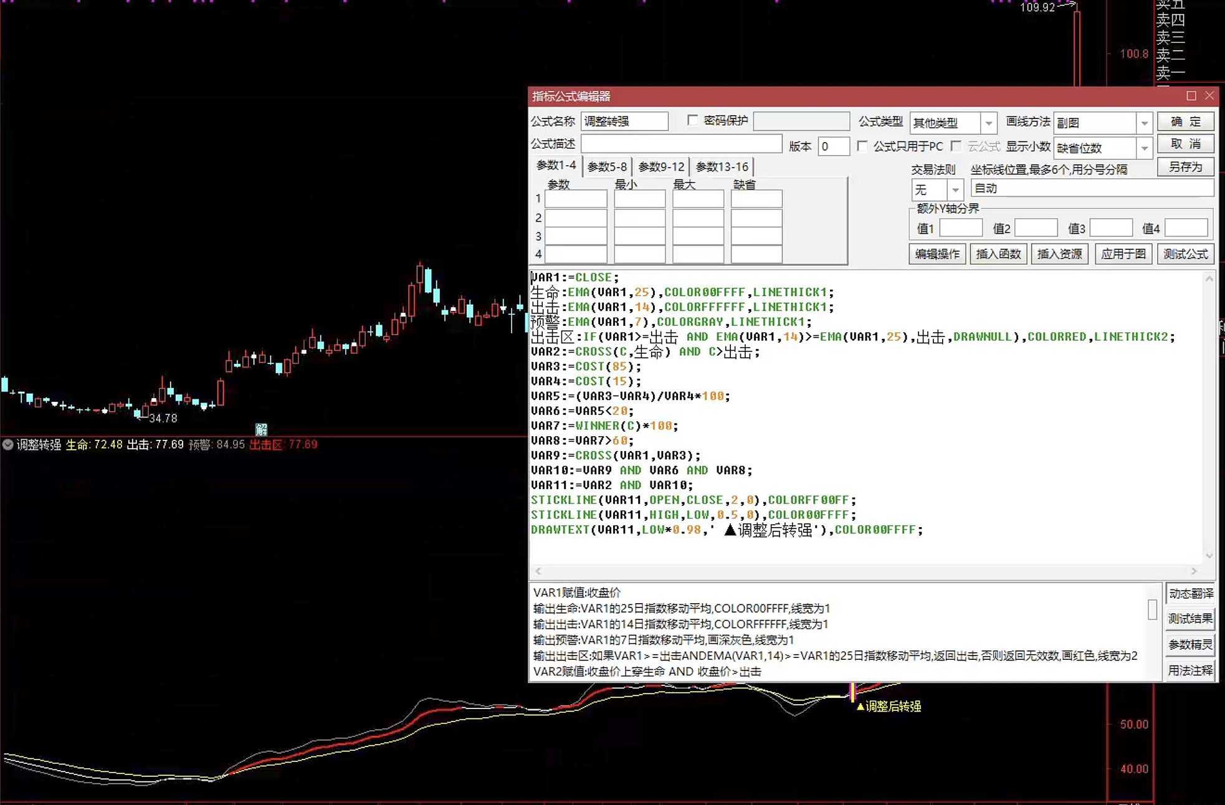Click the VAR1:=CLOSE code line
The width and height of the screenshot is (1225, 805).
[x=574, y=277]
